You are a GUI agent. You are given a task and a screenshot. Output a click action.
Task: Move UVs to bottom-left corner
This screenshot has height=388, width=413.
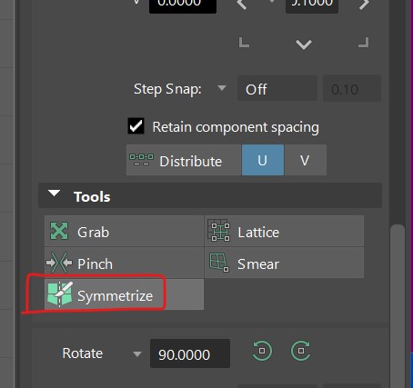click(x=244, y=43)
